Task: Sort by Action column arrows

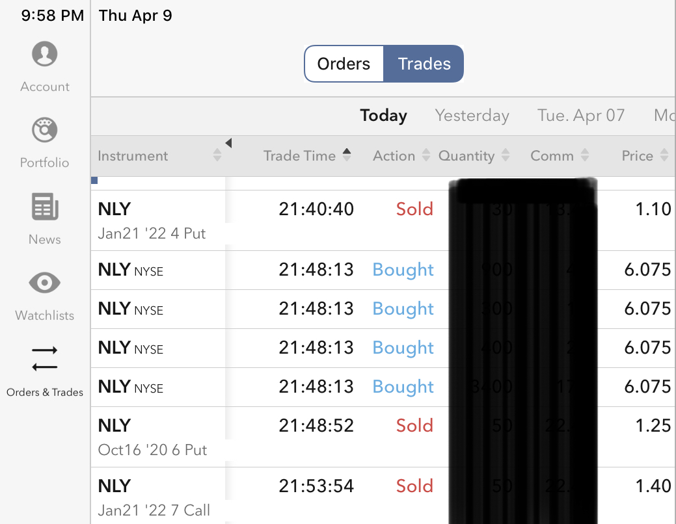Action: pos(426,156)
